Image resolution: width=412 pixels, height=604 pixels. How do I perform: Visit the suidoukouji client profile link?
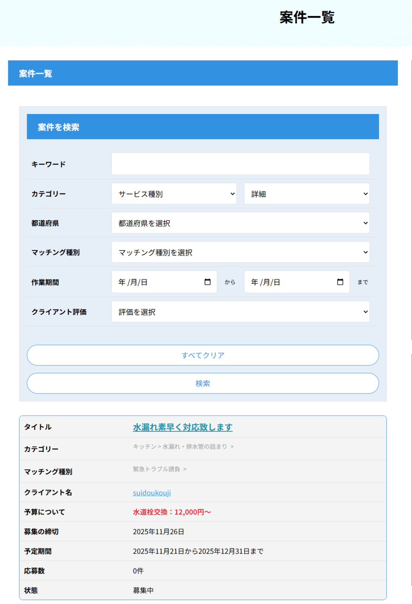[x=152, y=493]
